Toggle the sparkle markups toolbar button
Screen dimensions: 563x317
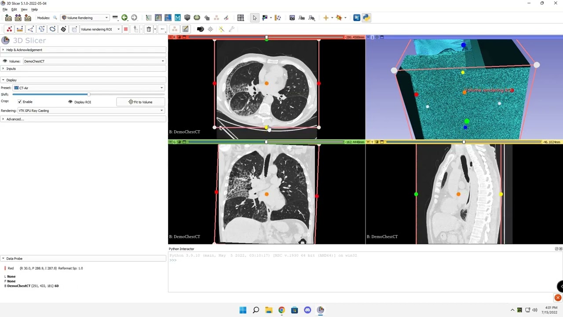(175, 29)
